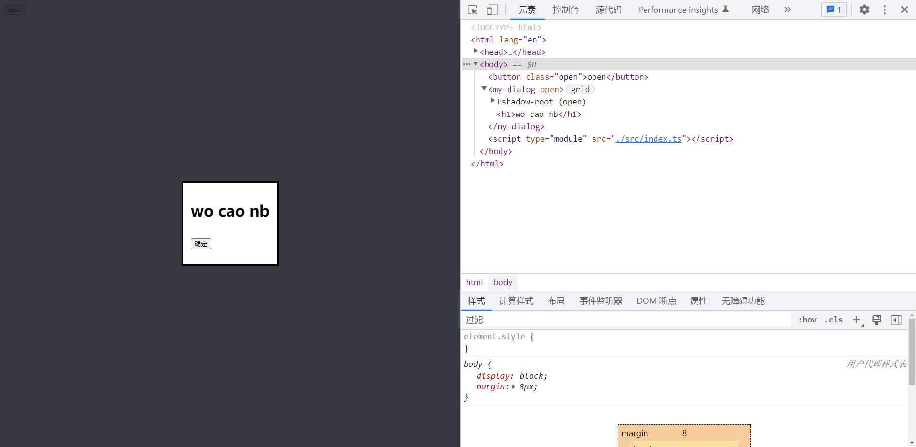916x447 pixels.
Task: Toggle the .cls class editor
Action: tap(833, 320)
